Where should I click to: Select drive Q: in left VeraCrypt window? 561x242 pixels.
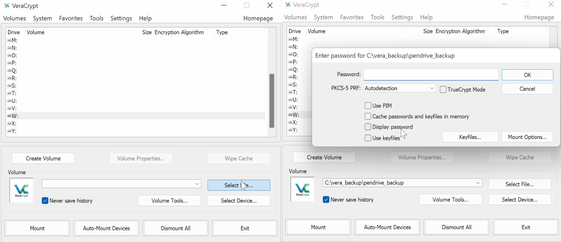(x=12, y=71)
